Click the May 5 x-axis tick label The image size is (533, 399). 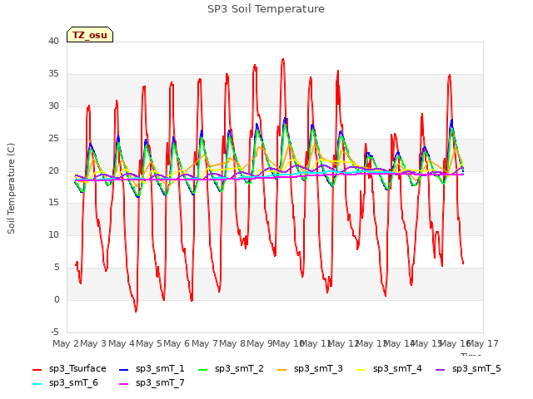(149, 343)
